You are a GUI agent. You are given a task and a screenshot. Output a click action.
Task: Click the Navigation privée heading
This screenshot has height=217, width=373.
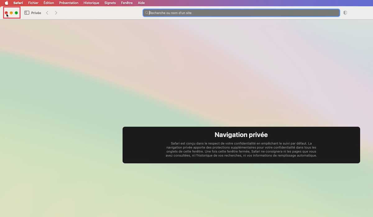[x=241, y=135]
